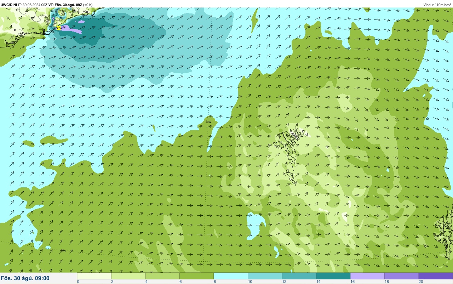Click the '10W' longitude label
The width and height of the screenshot is (453, 284).
click(x=208, y=122)
